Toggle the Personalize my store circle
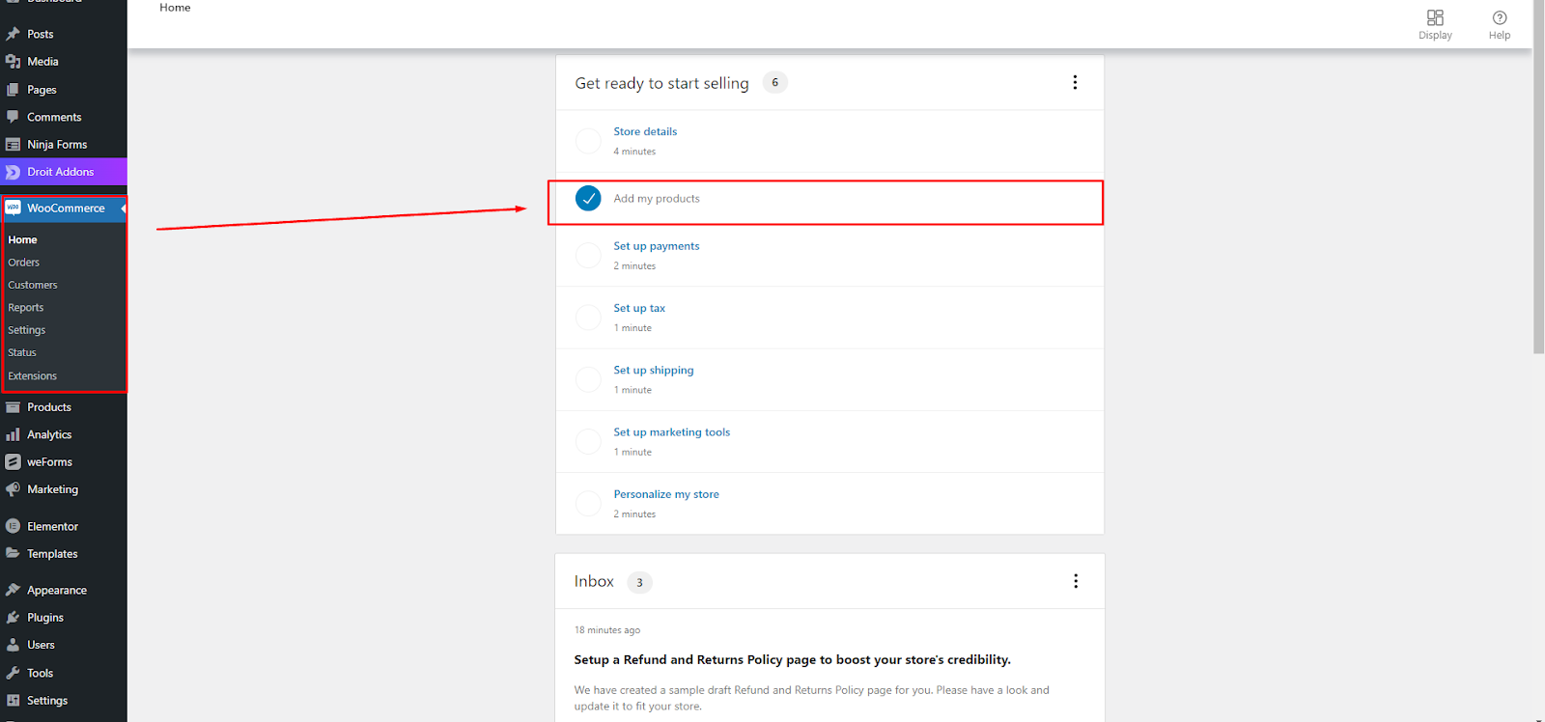 (588, 503)
